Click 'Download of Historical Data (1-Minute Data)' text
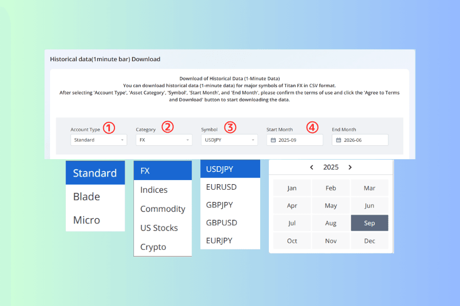460x306 pixels. pos(229,79)
